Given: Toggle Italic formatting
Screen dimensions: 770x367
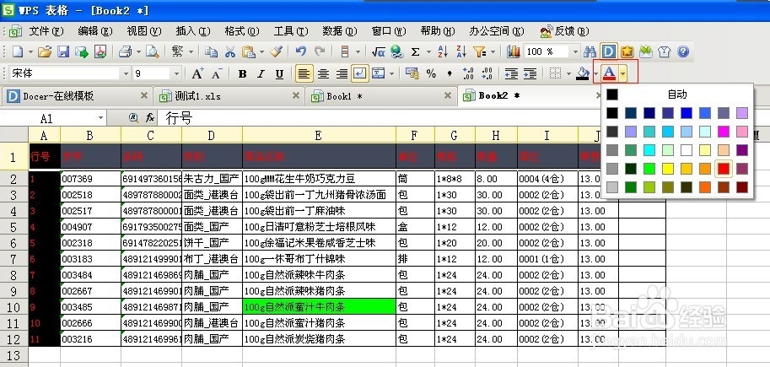Looking at the screenshot, I should (261, 73).
